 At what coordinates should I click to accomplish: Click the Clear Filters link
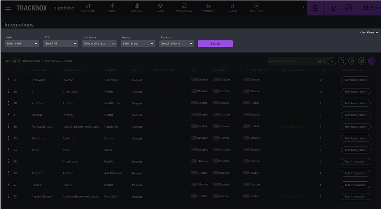point(367,32)
